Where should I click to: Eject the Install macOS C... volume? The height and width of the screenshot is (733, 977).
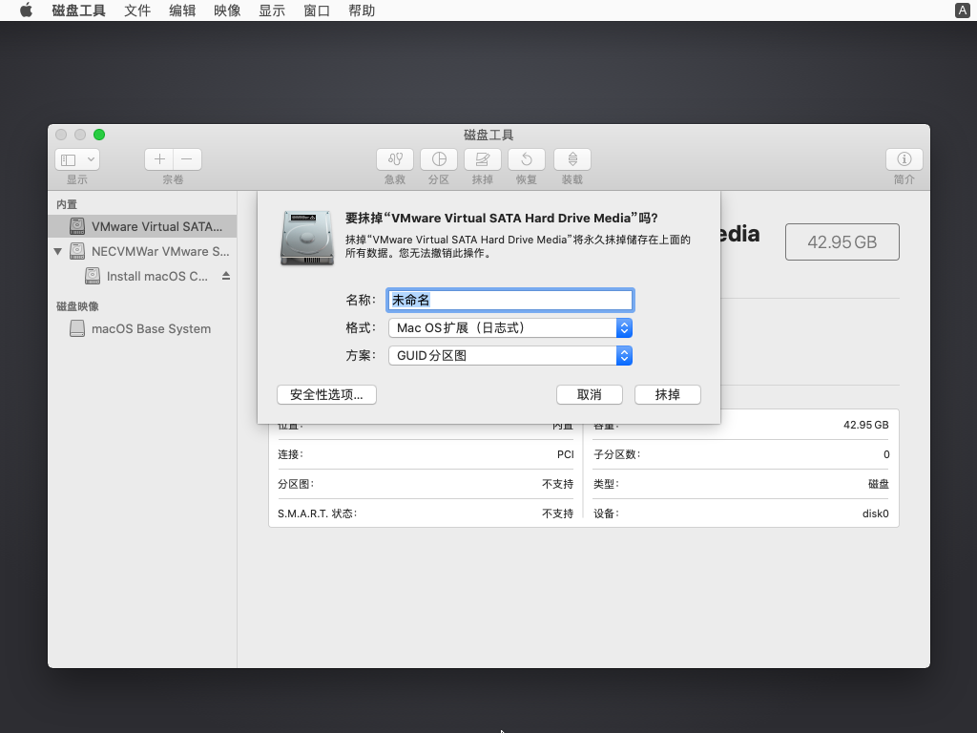[225, 276]
